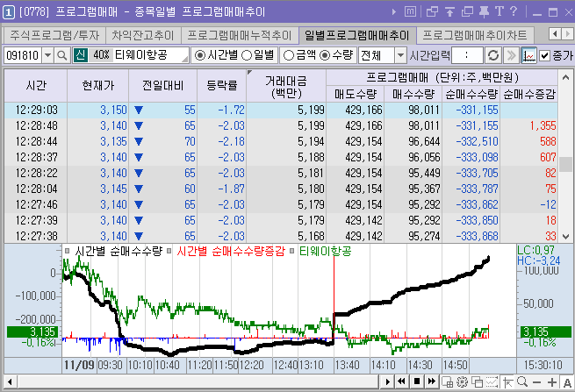Select the 금액 radio button
The image size is (575, 392).
pos(289,55)
